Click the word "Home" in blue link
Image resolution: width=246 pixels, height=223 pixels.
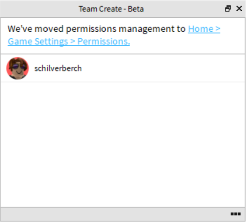coord(201,29)
